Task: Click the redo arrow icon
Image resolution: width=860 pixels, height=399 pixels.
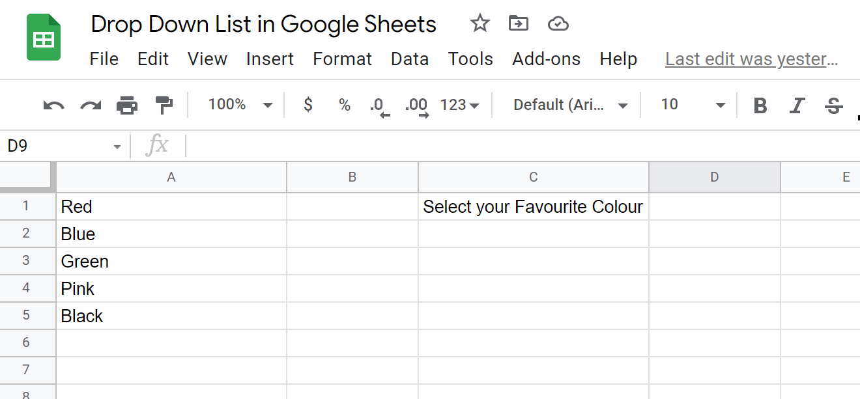Action: (91, 105)
